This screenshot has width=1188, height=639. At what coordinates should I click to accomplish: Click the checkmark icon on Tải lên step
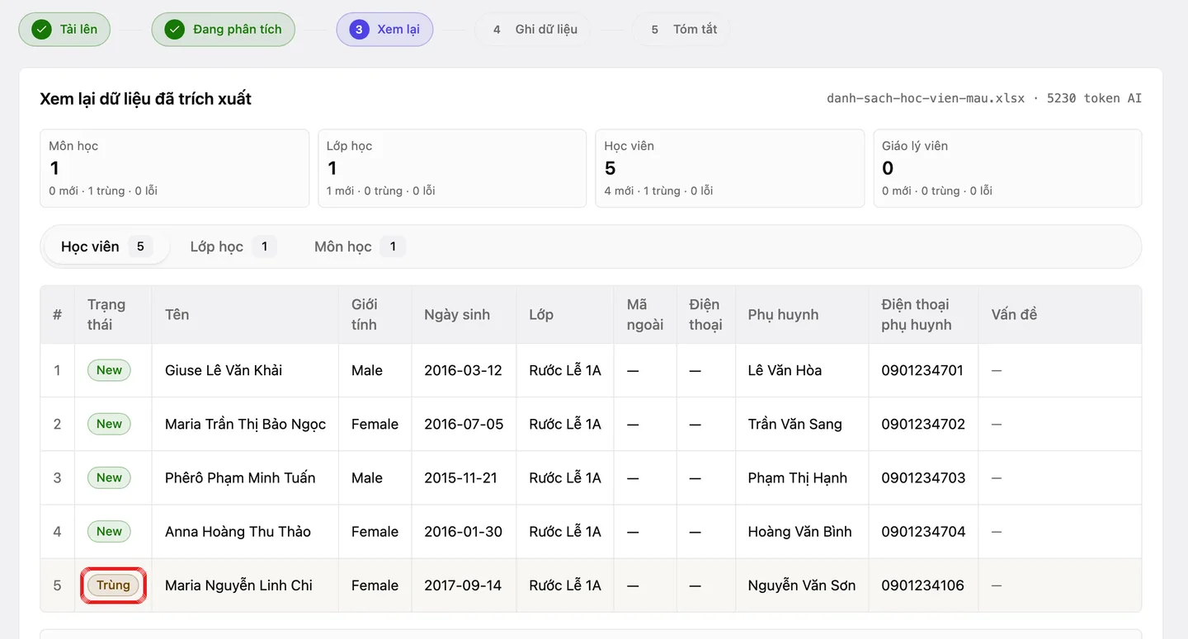tap(41, 30)
